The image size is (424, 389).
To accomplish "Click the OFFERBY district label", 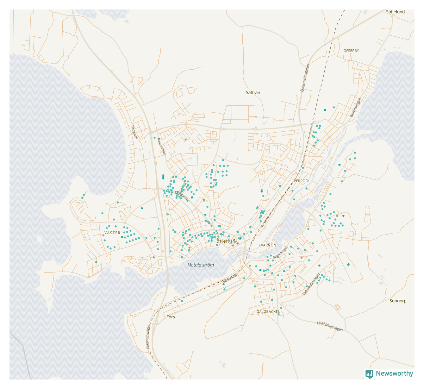I will pos(351,51).
